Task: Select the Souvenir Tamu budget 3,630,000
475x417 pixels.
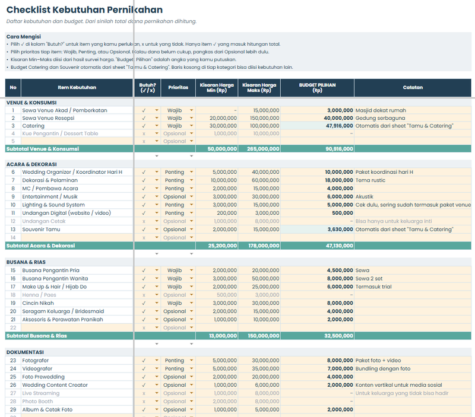Action: [x=317, y=230]
